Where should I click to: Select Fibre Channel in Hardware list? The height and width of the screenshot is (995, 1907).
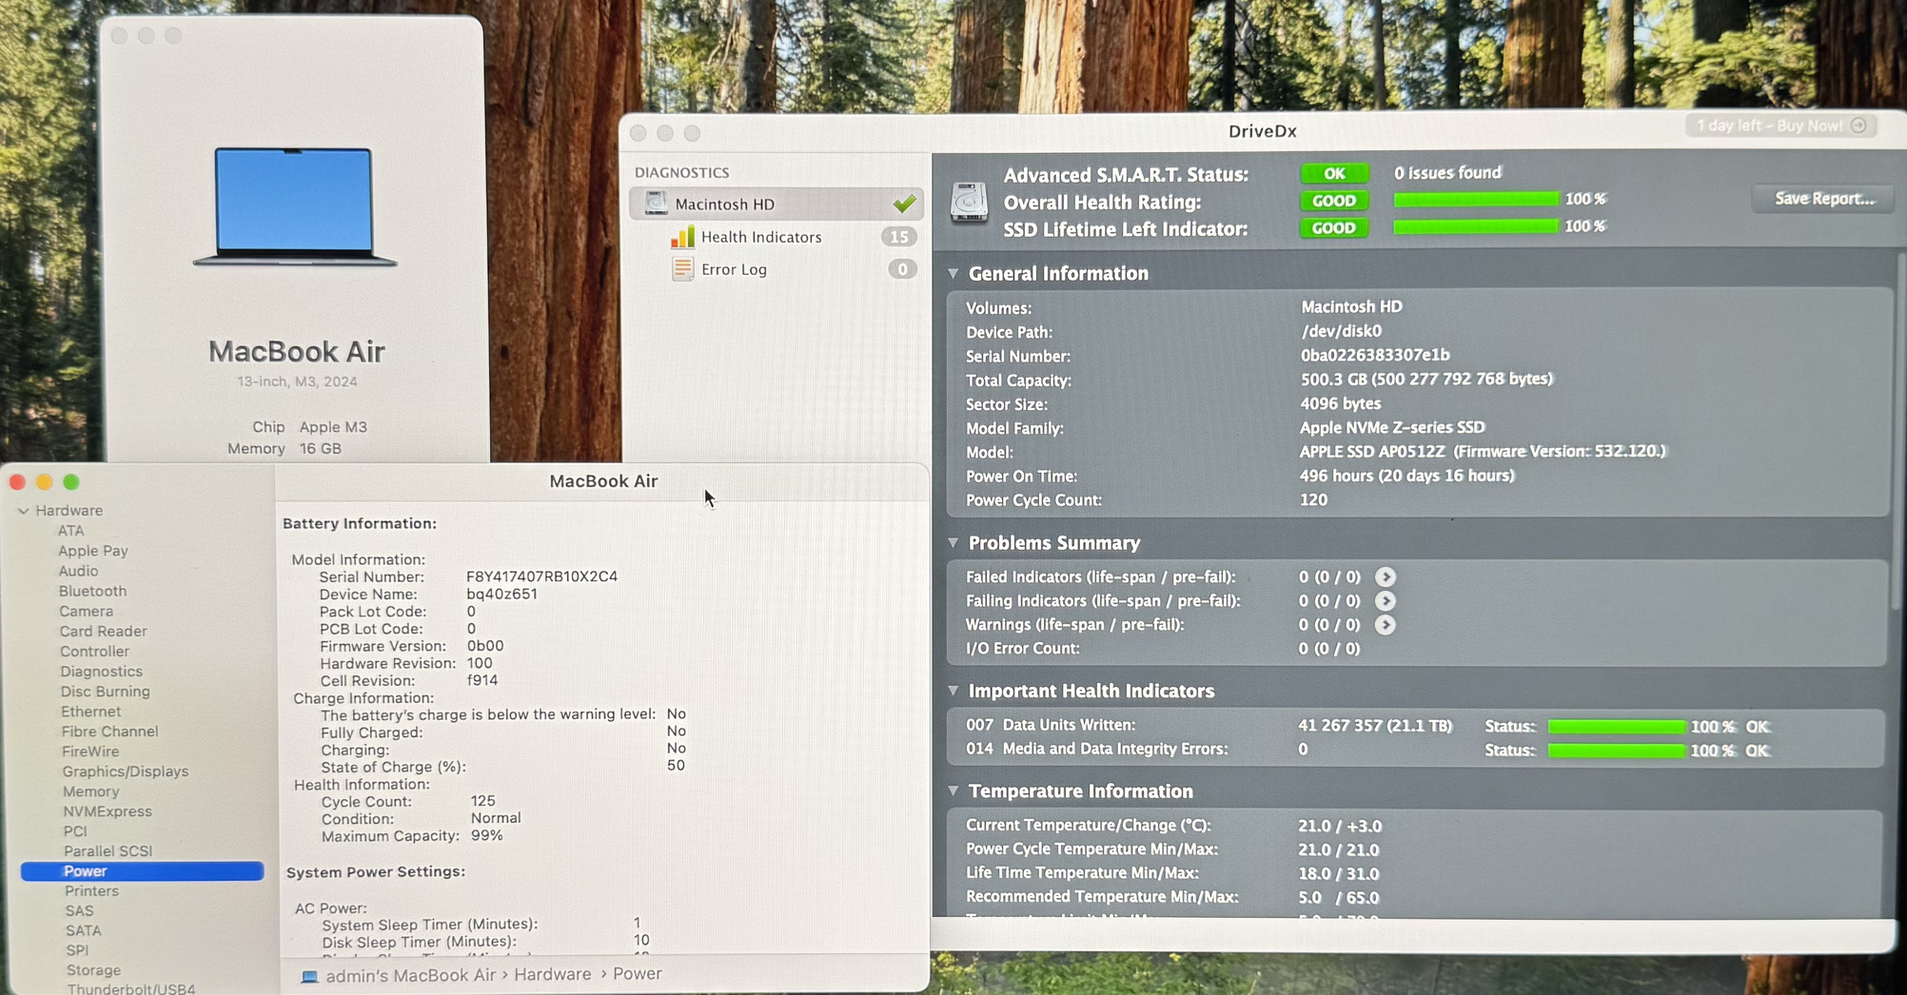point(109,731)
